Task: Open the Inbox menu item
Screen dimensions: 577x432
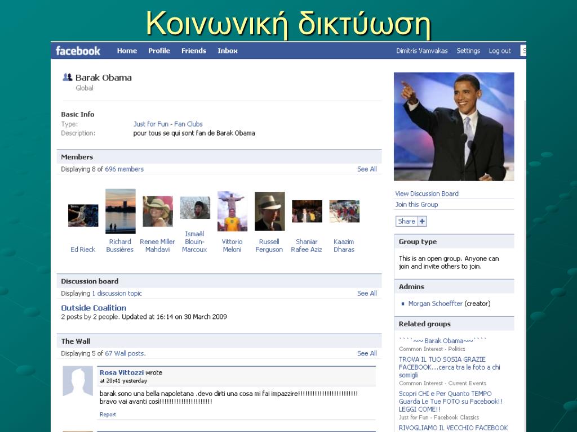Action: pos(228,51)
